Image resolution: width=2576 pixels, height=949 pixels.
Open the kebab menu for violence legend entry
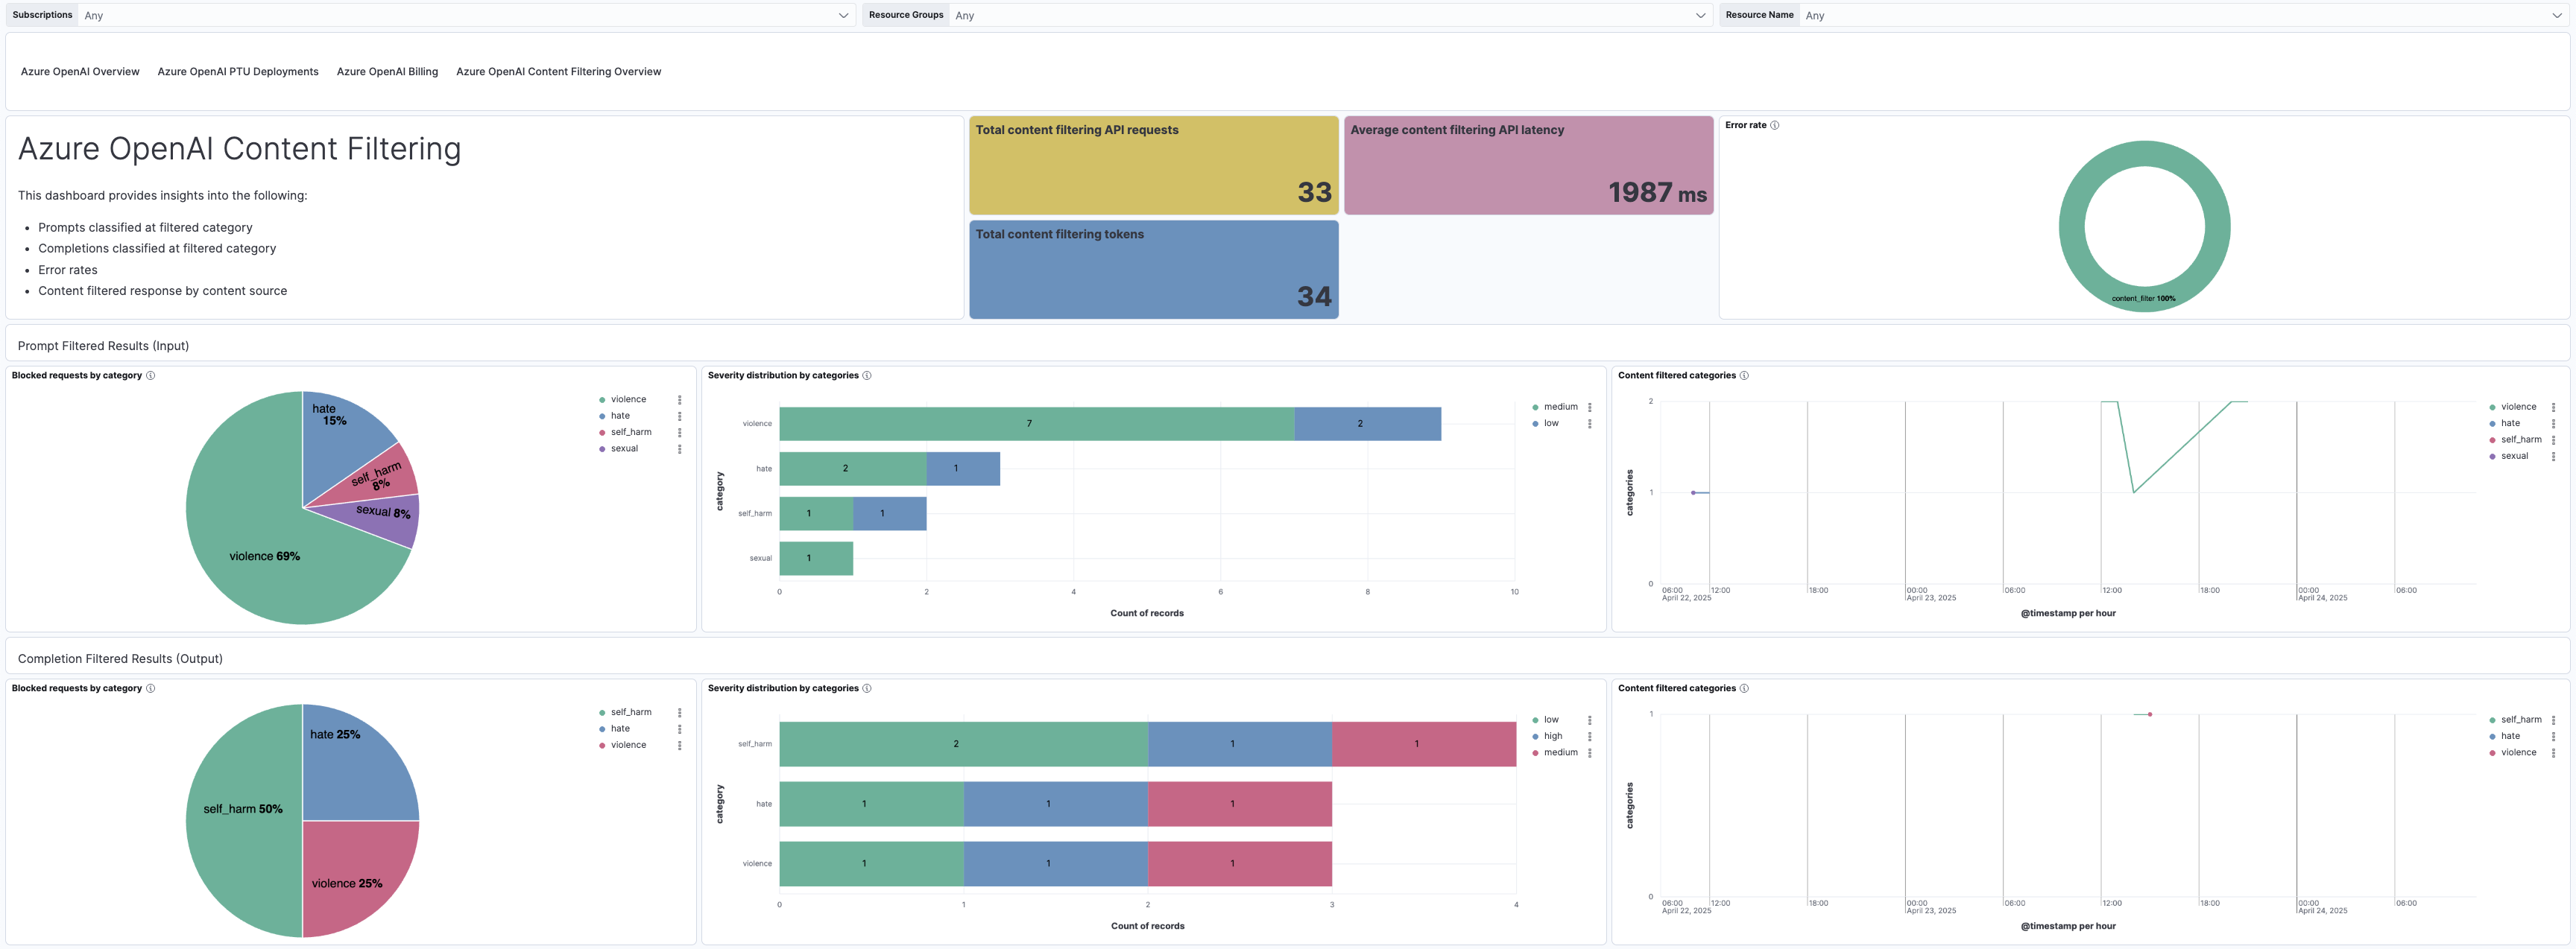tap(680, 399)
